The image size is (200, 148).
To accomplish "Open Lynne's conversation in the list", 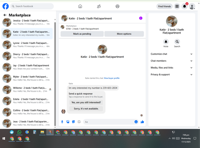I will pos(27,45).
